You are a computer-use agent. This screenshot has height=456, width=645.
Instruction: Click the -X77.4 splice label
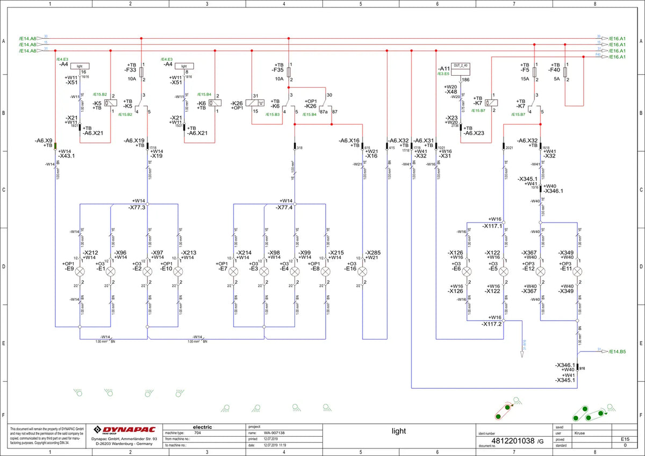(x=285, y=207)
